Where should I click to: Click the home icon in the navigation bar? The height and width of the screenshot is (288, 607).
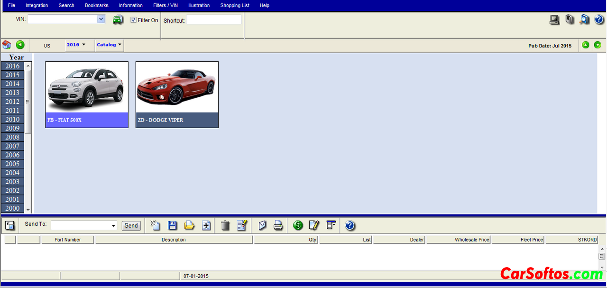[7, 45]
